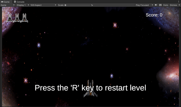The height and width of the screenshot is (107, 181).
Task: Open the Gizmos dropdown arrow
Action: click(179, 5)
